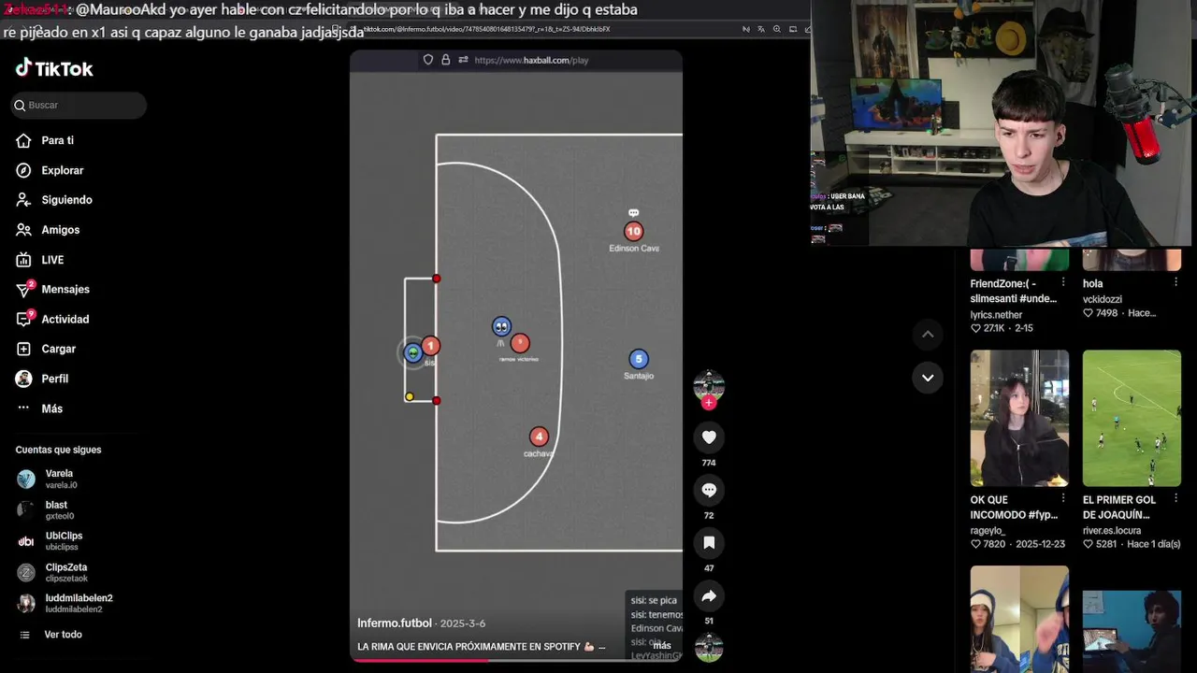
Task: Open rageylo_ profile link
Action: click(989, 531)
